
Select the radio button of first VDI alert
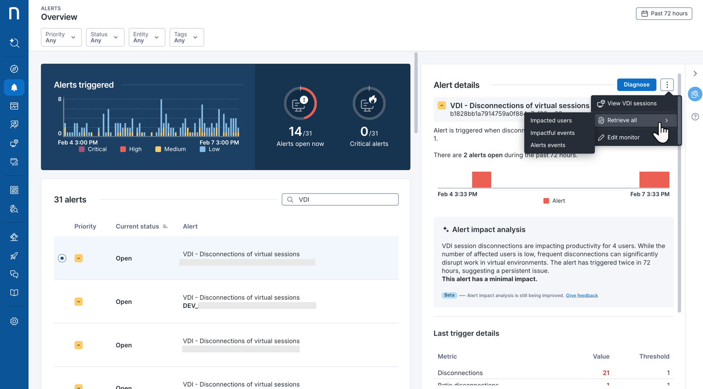(62, 258)
